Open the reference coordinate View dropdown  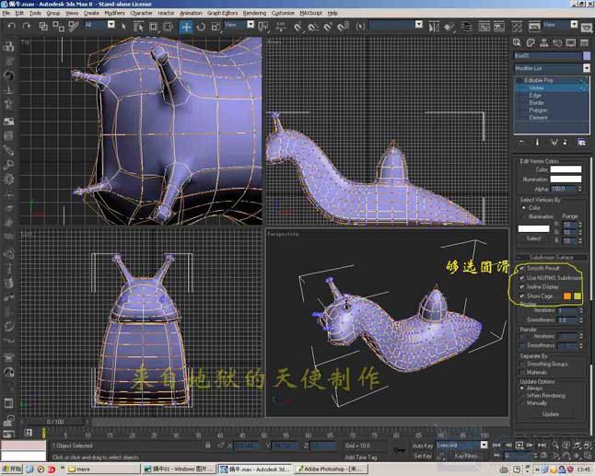pyautogui.click(x=251, y=25)
